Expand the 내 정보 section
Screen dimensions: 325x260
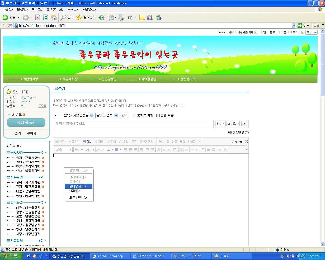[x=16, y=115]
